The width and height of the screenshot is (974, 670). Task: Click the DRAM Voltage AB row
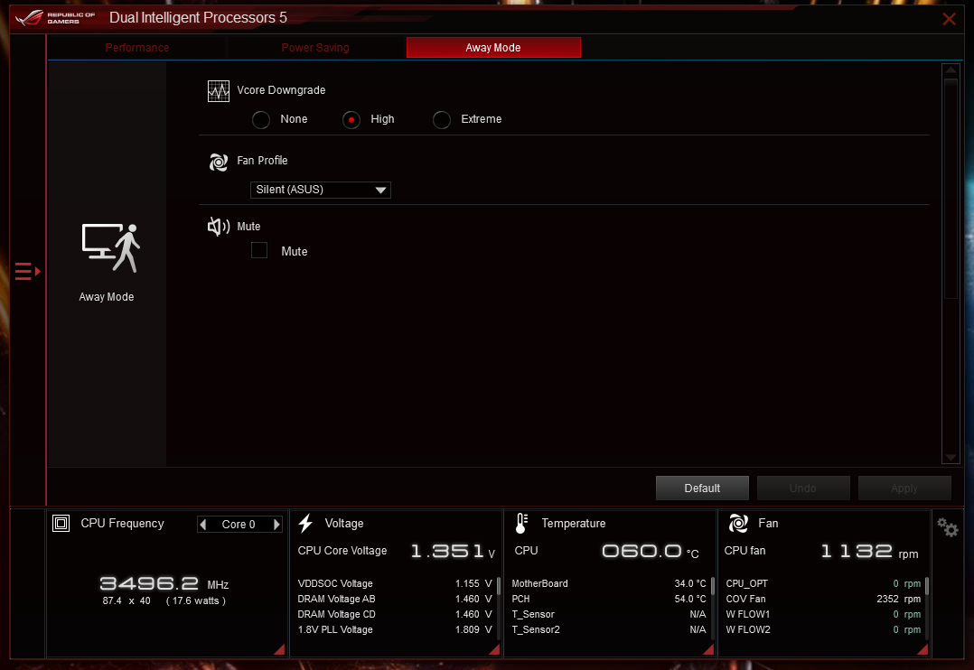click(x=395, y=600)
